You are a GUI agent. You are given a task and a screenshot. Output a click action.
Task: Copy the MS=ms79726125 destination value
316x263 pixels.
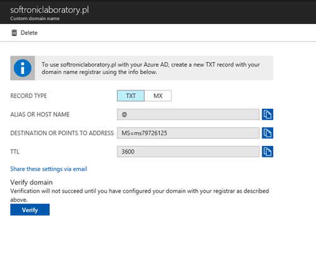tap(267, 133)
